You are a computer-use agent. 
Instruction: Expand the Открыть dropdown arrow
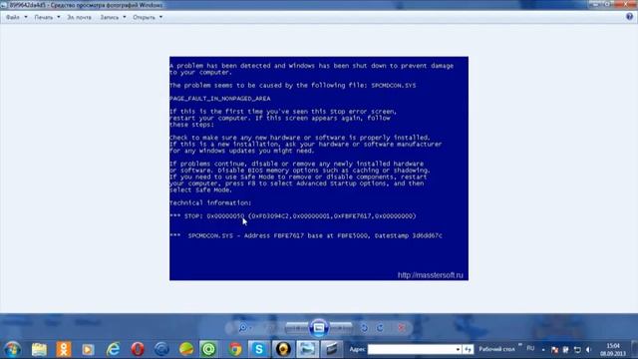point(160,17)
